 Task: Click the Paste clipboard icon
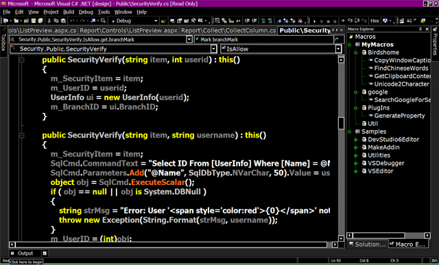63,21
